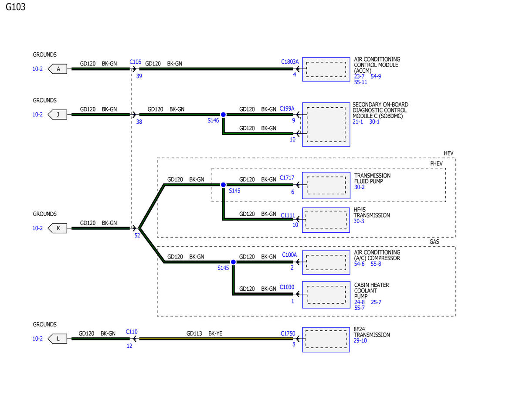The width and height of the screenshot is (523, 404).
Task: Click the S145 splice dot in PHEV section
Action: (223, 185)
